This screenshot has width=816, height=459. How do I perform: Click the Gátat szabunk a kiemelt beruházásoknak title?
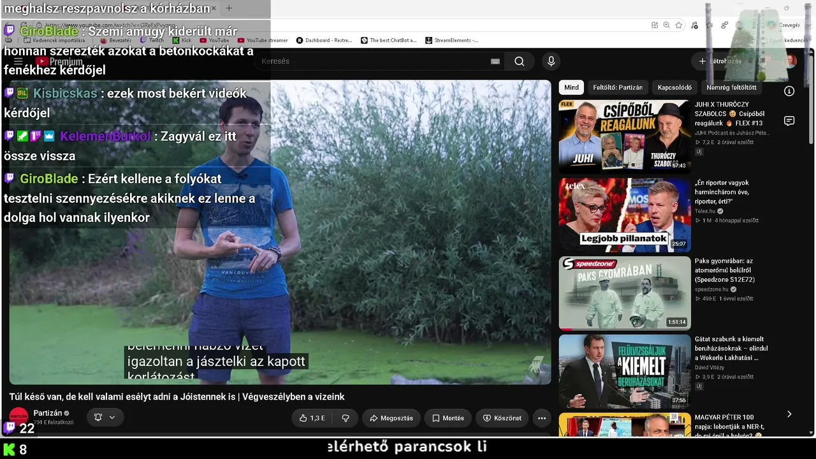coord(731,348)
